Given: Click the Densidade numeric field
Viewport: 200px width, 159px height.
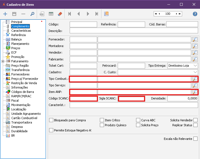Looking at the screenshot, I should coord(182,99).
